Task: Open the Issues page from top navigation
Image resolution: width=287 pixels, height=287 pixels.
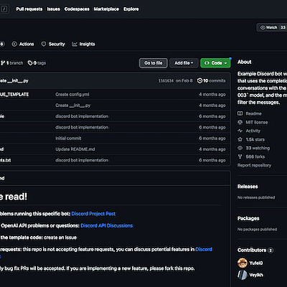Action: pyautogui.click(x=54, y=9)
